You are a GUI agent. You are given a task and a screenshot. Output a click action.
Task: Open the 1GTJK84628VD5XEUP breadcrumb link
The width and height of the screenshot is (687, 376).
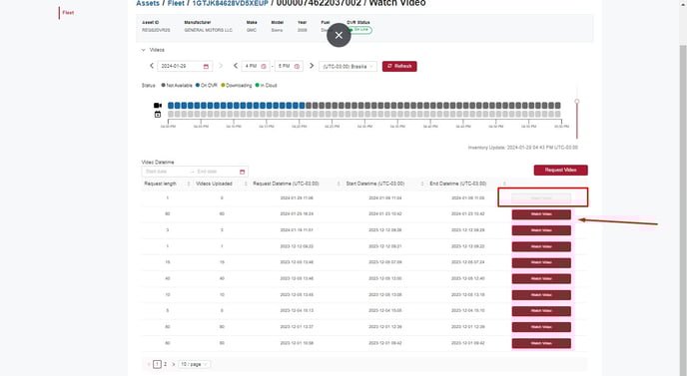click(x=230, y=3)
